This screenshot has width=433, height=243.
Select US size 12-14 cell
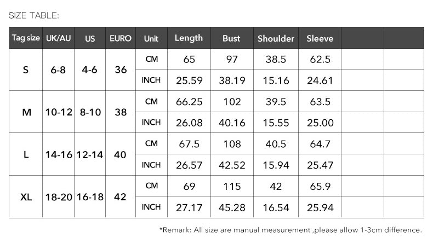click(90, 155)
